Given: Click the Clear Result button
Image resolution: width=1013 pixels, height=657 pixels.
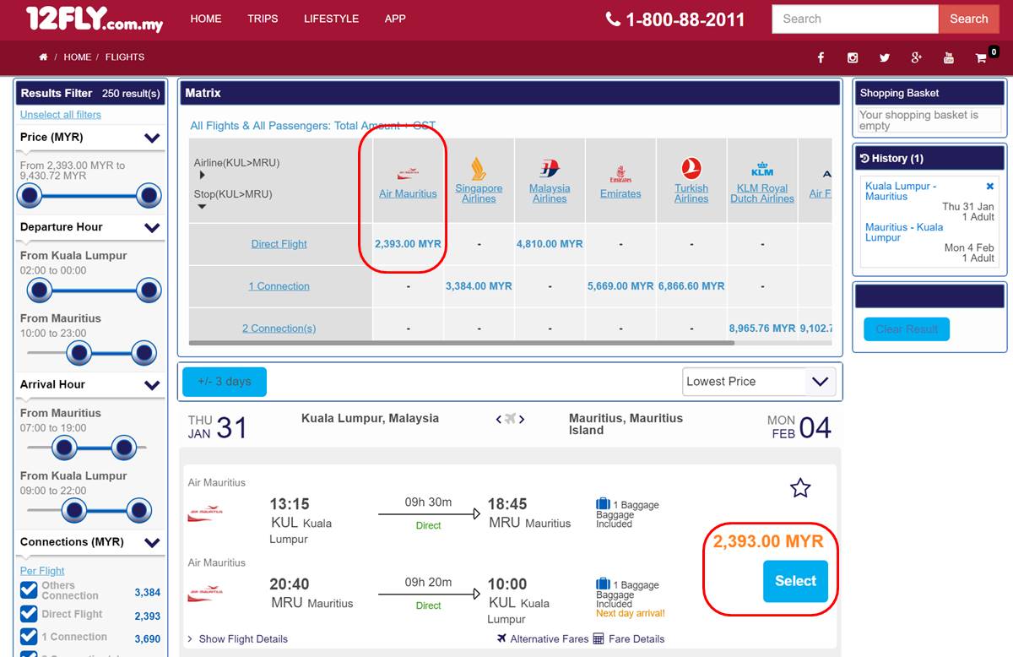Looking at the screenshot, I should point(907,329).
